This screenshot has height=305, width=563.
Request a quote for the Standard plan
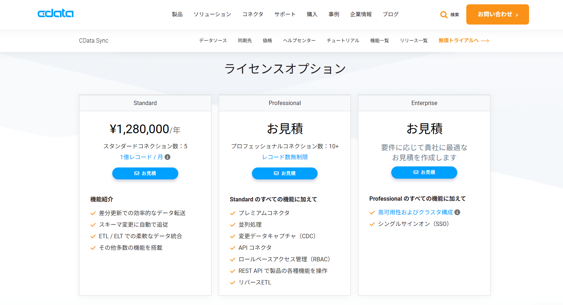pos(145,173)
